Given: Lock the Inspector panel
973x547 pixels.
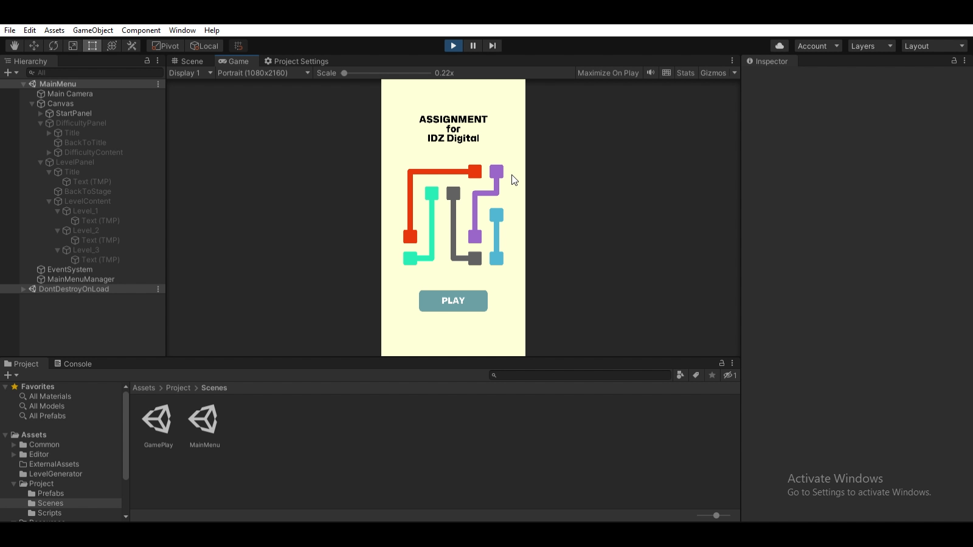Looking at the screenshot, I should [x=954, y=61].
